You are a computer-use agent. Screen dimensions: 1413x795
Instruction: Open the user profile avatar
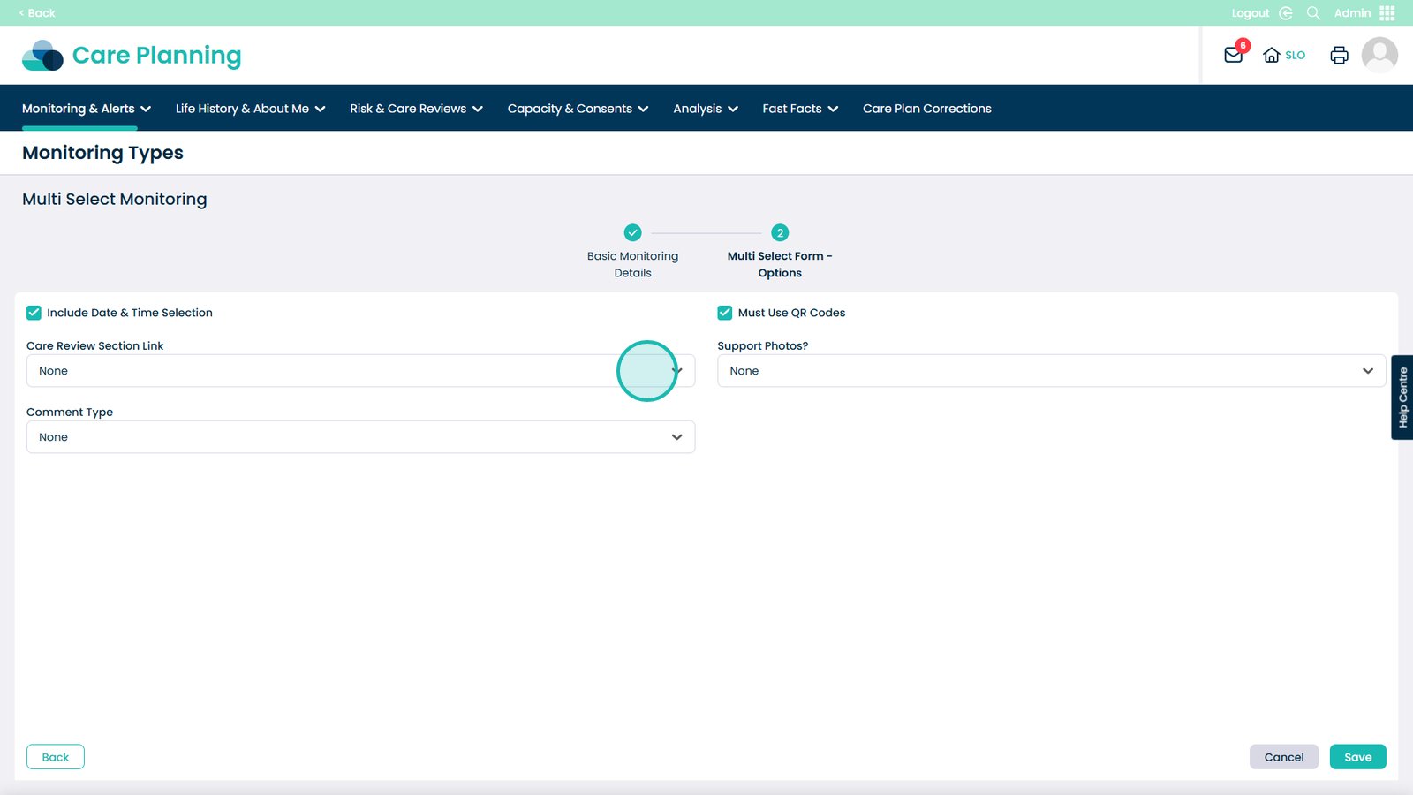[x=1379, y=55]
